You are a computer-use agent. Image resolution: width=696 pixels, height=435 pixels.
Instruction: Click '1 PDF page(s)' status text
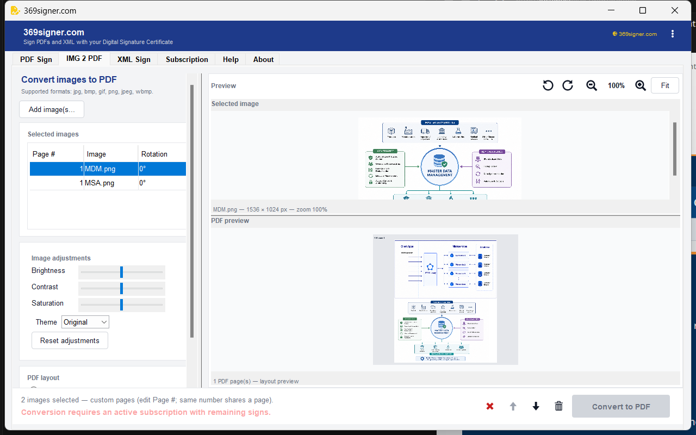coord(256,381)
